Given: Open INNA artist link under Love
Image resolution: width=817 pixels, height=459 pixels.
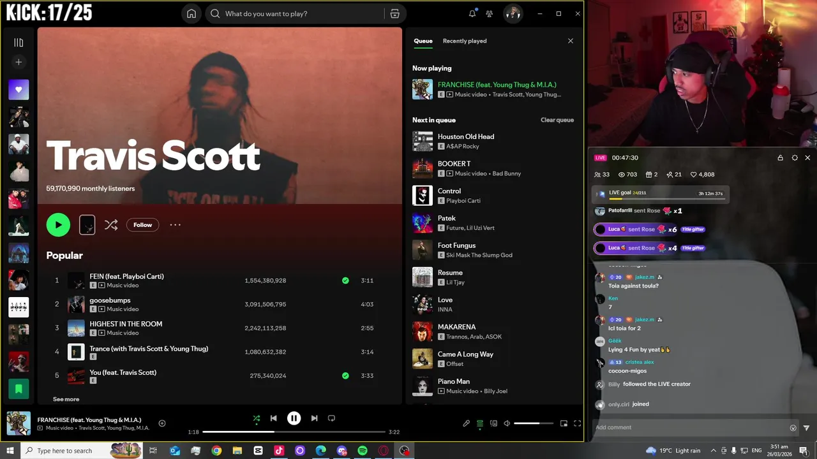Looking at the screenshot, I should tap(445, 309).
